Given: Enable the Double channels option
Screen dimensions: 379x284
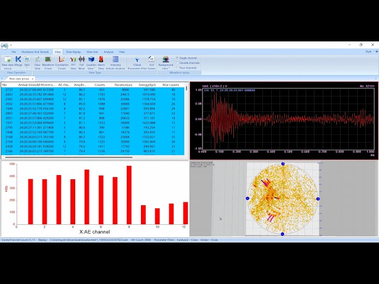Looking at the screenshot, I should coord(188,63).
